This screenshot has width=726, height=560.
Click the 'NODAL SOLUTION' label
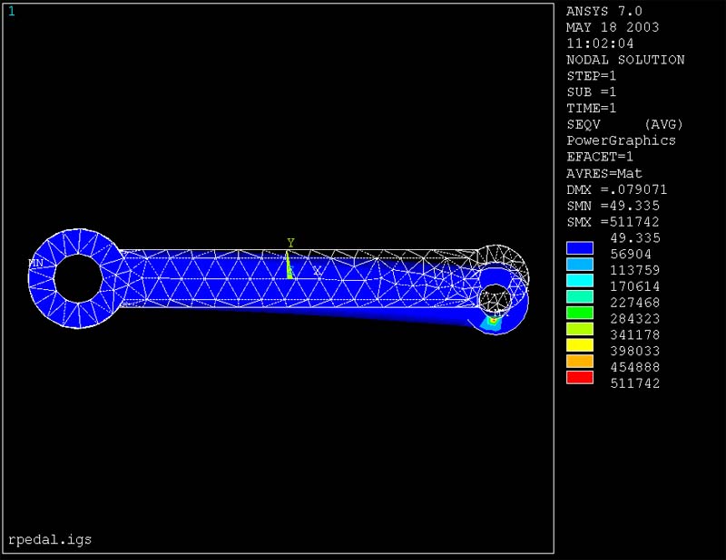tap(625, 60)
